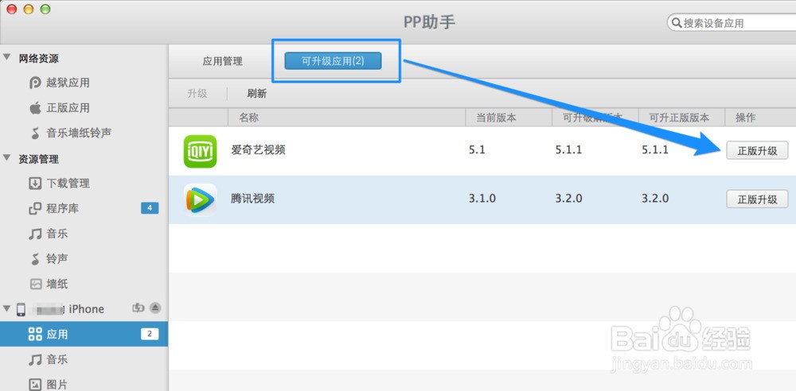Click the sync icon beside iPhone

point(138,308)
